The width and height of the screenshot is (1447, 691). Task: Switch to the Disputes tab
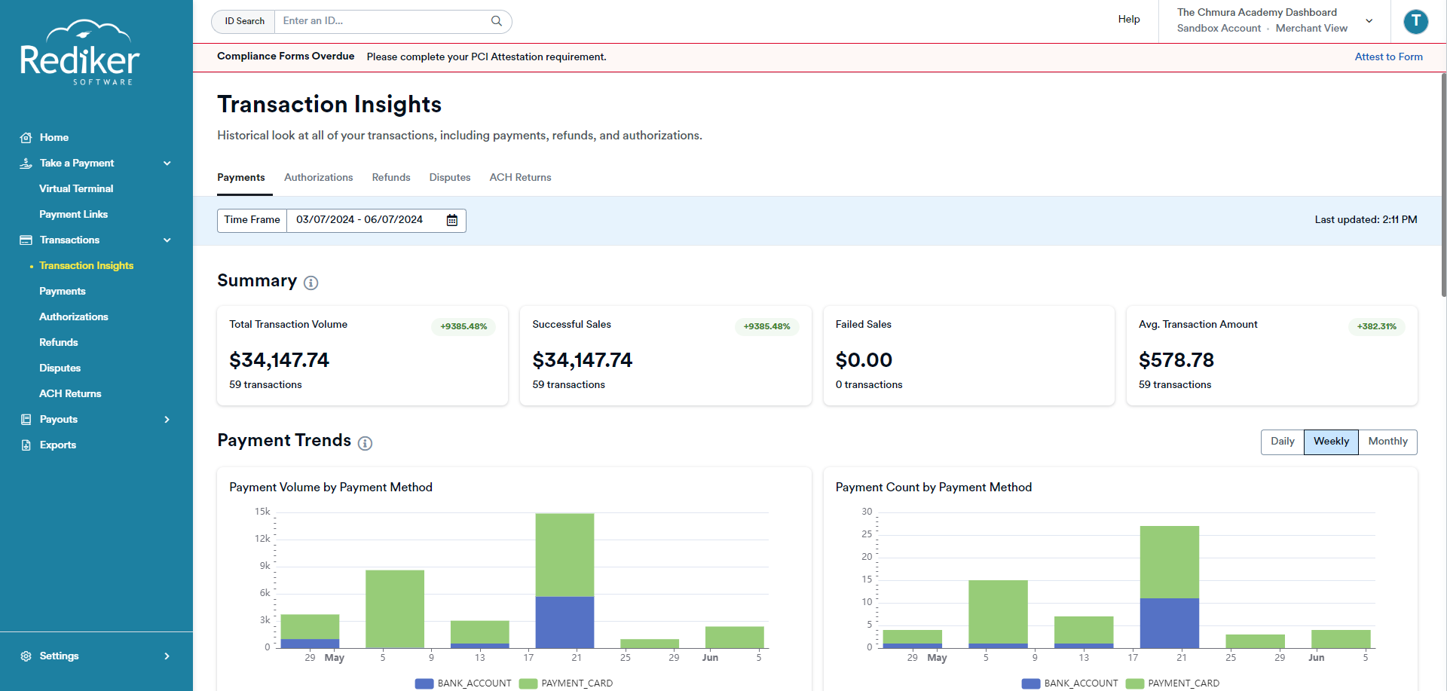click(450, 178)
